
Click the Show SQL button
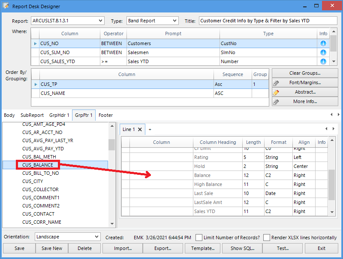242,248
